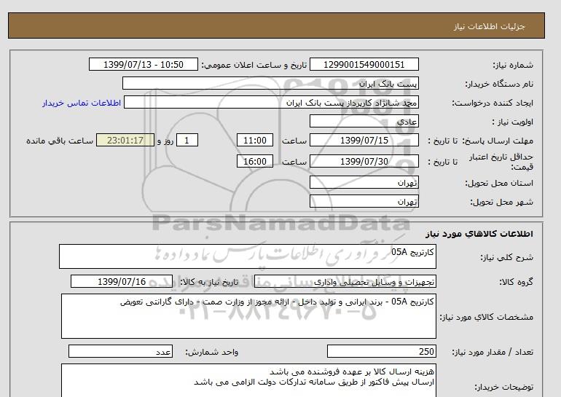Click the label توضیحات خریدار
Image resolution: width=561 pixels, height=397 pixels.
coord(503,387)
